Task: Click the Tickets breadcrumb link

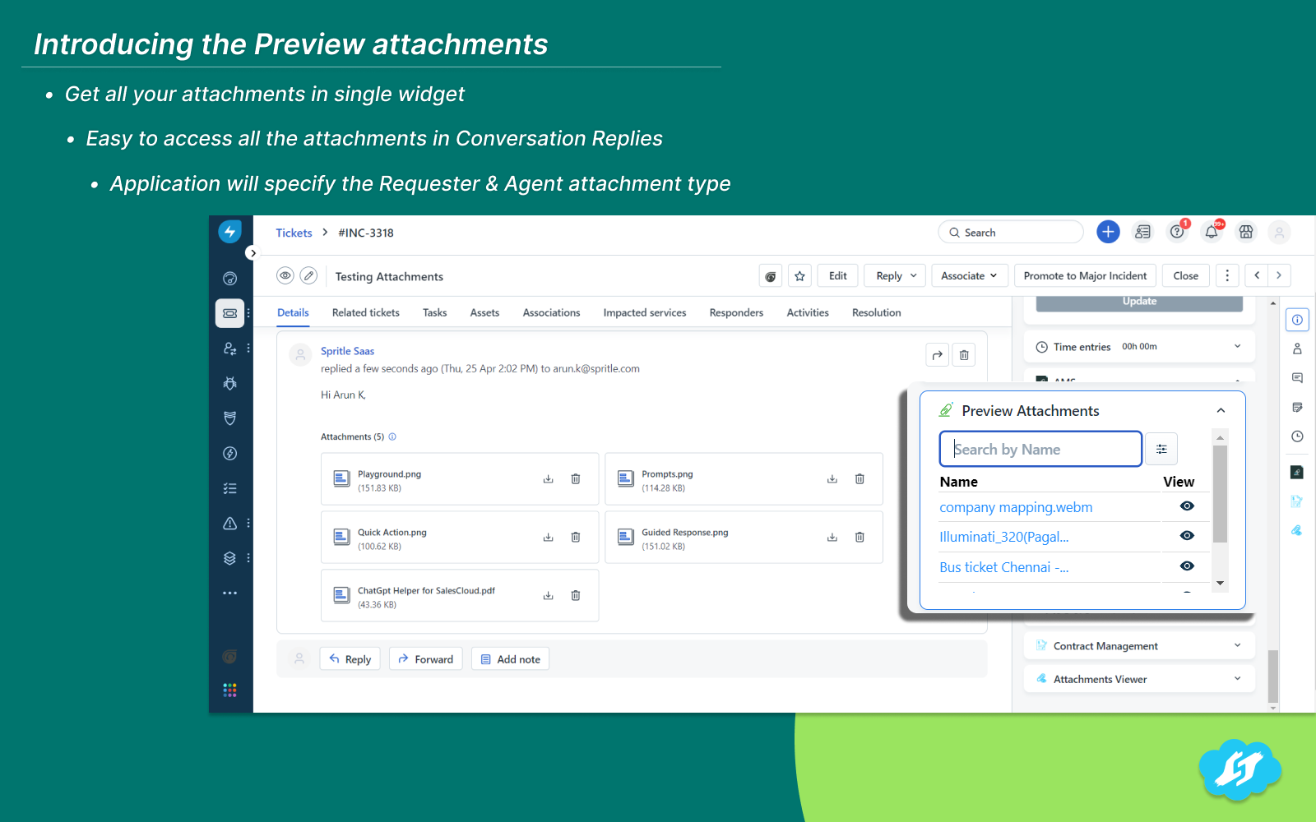Action: [x=294, y=233]
